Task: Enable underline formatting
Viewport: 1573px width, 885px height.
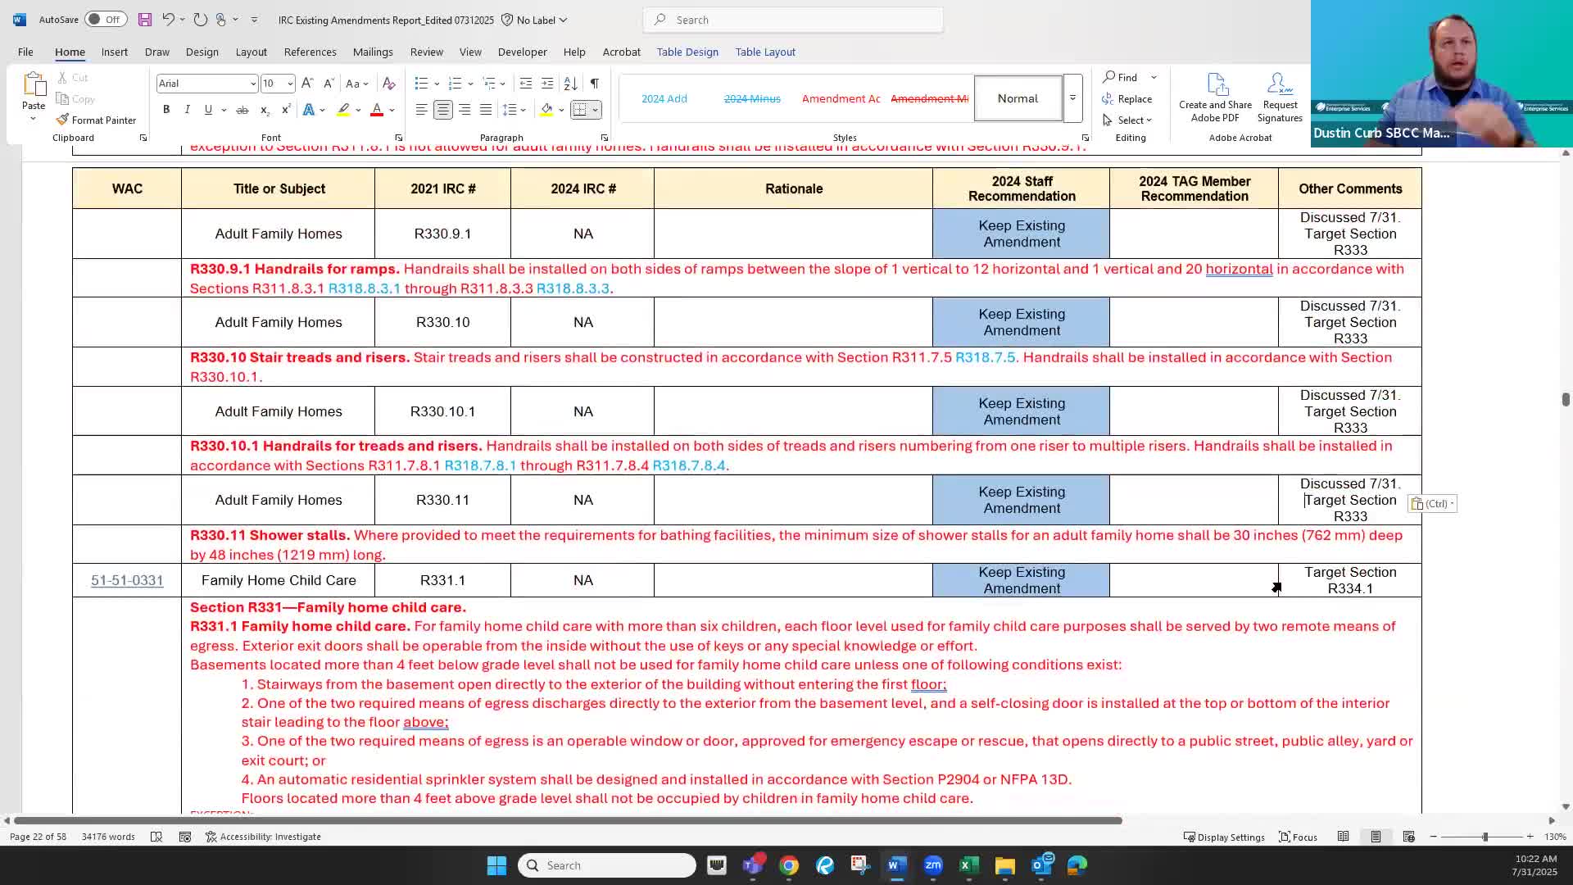Action: click(x=207, y=109)
